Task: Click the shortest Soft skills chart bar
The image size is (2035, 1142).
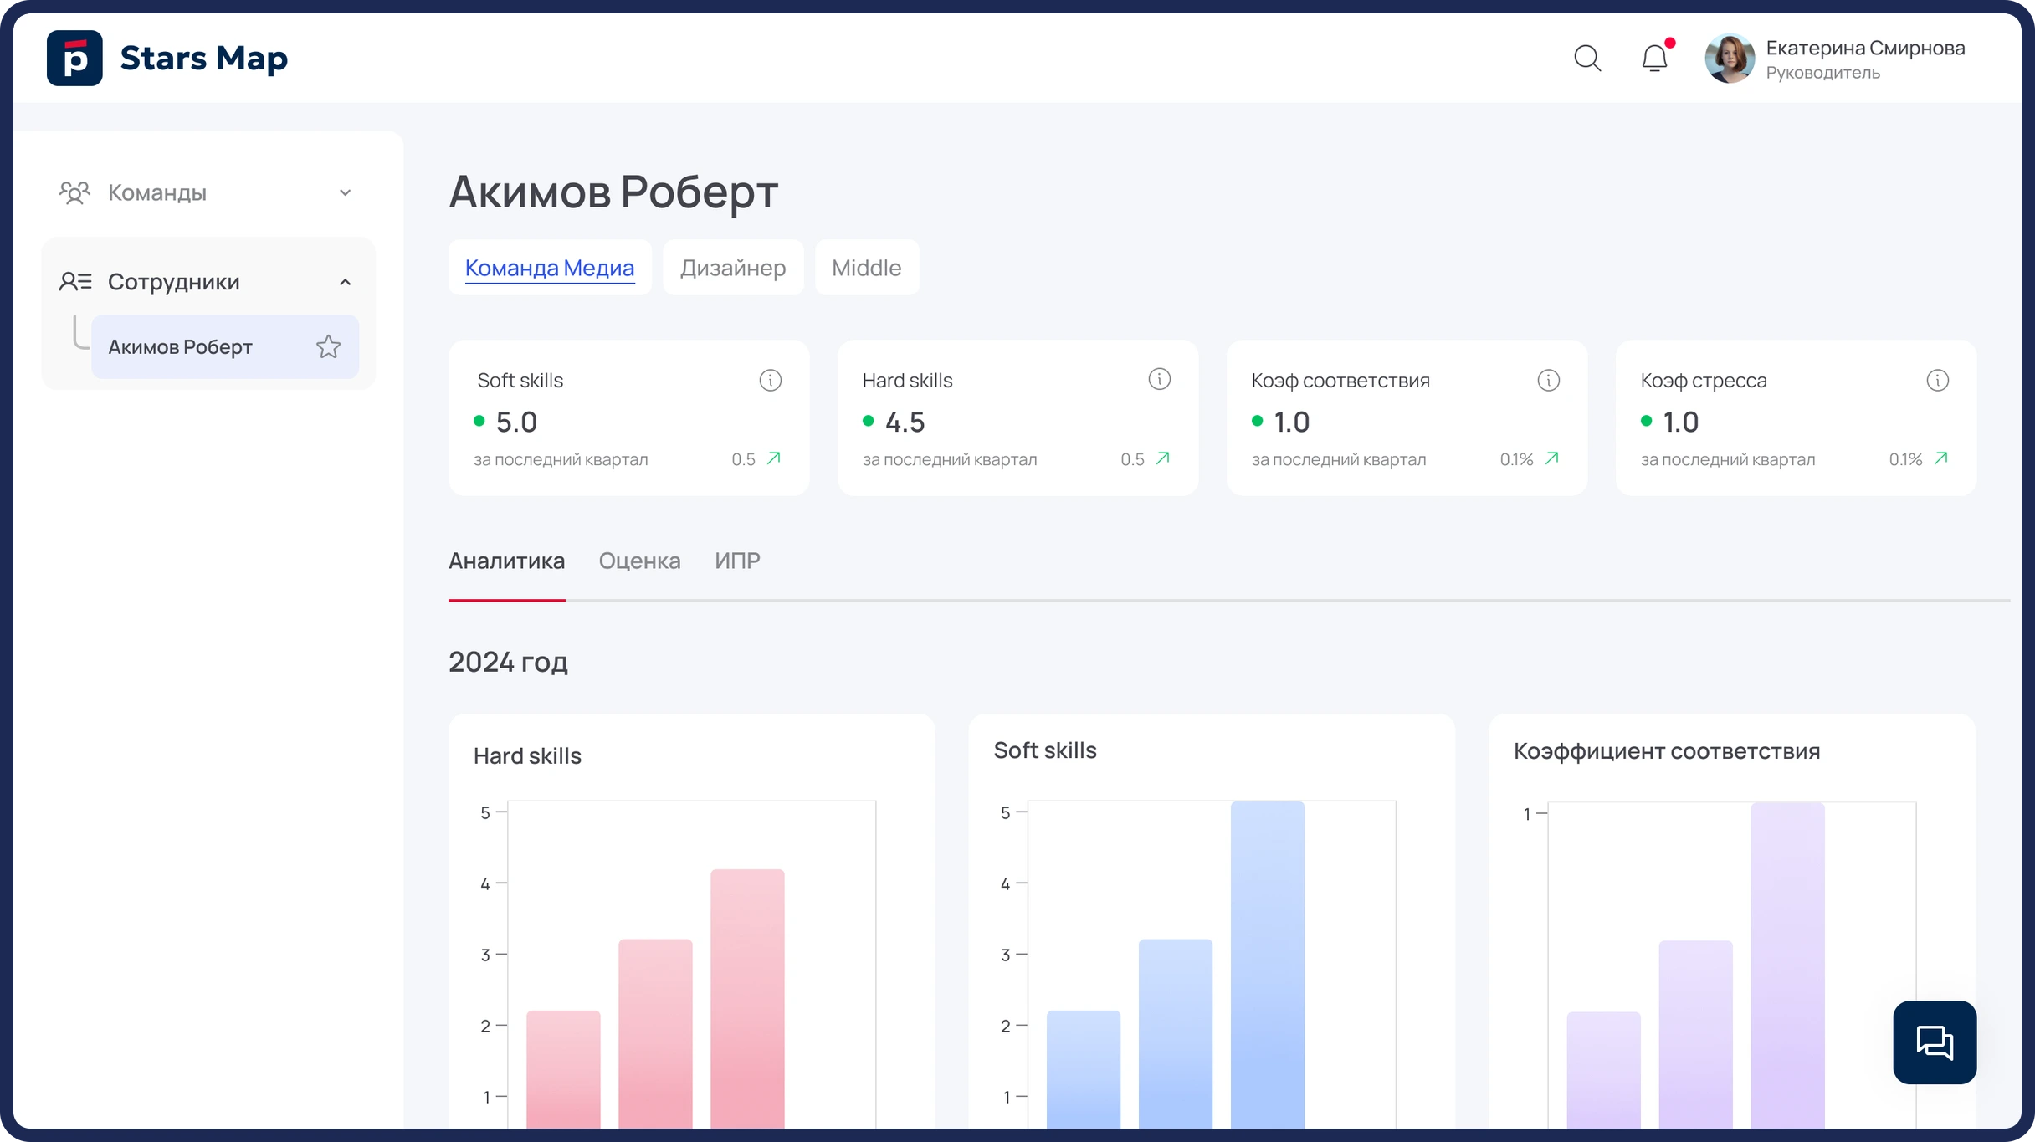Action: [1084, 1069]
